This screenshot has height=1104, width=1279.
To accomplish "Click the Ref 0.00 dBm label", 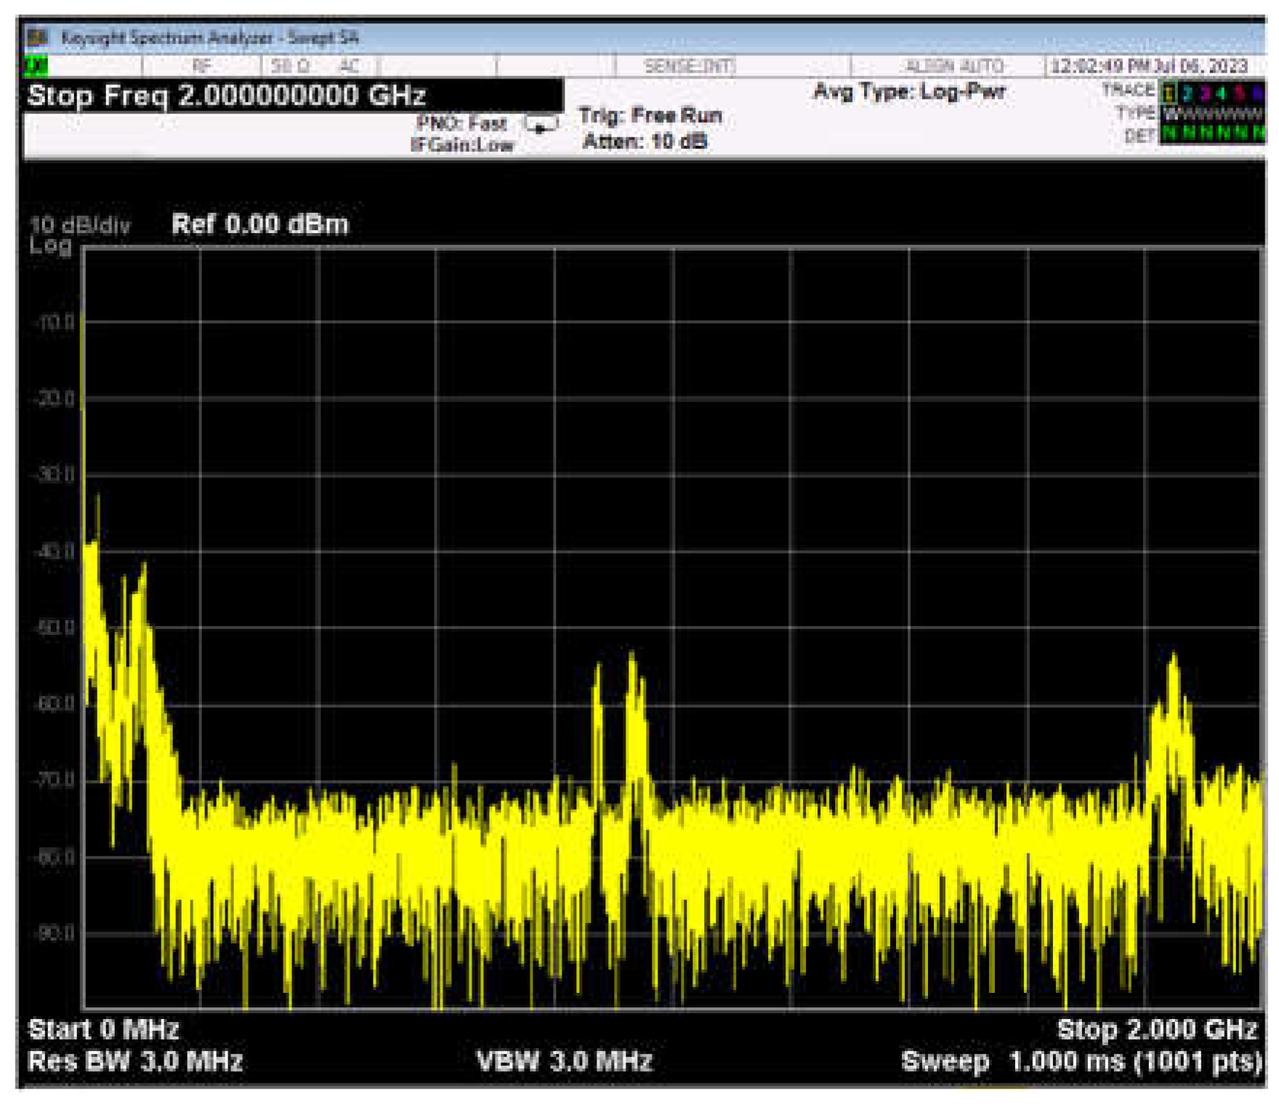I will [259, 224].
